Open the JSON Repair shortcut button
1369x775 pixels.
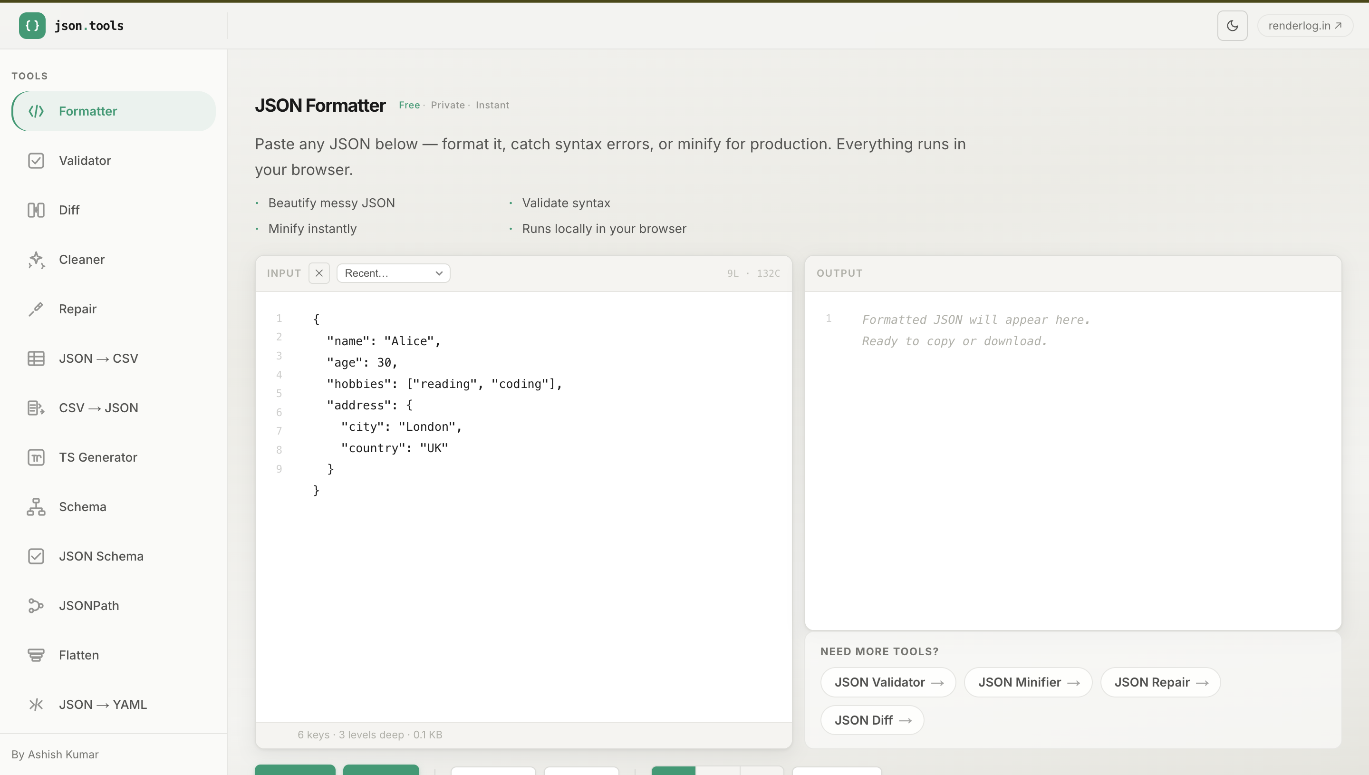click(1160, 682)
